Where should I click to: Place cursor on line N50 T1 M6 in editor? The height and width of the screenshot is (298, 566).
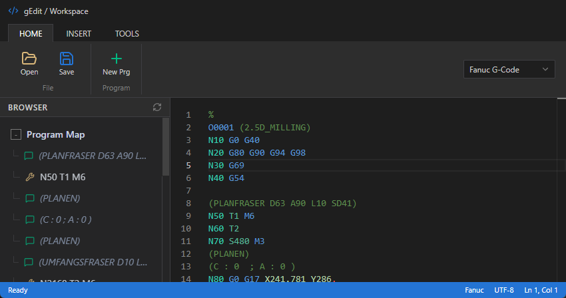point(231,216)
